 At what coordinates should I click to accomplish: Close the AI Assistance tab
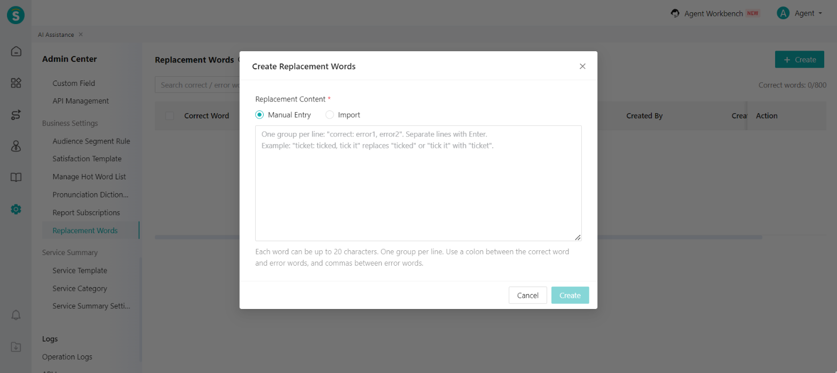81,34
